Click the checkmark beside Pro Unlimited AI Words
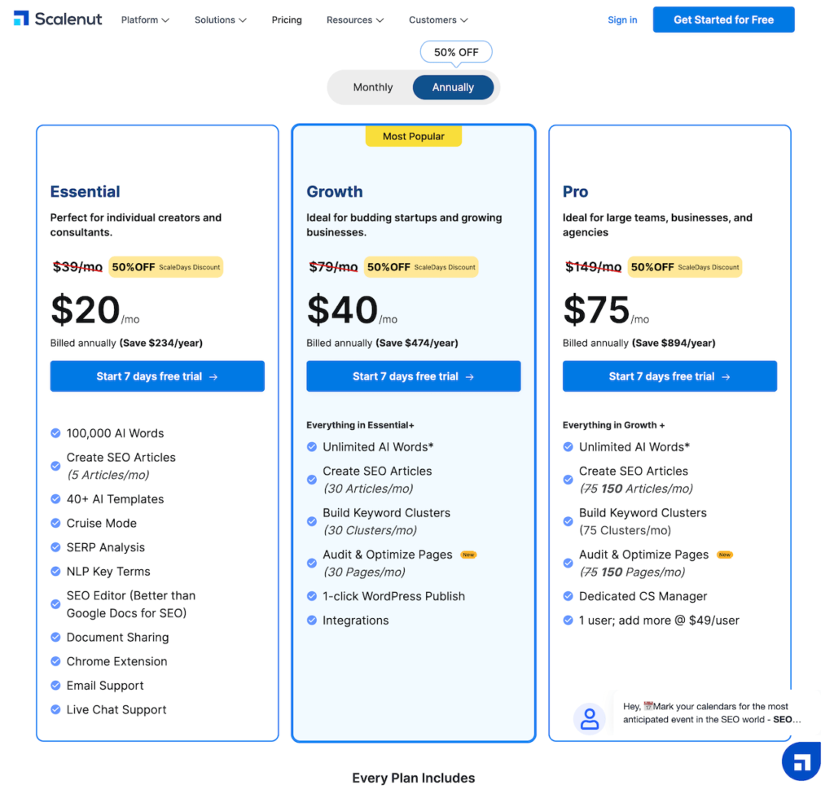Screen dimensions: 834x794 tap(568, 447)
